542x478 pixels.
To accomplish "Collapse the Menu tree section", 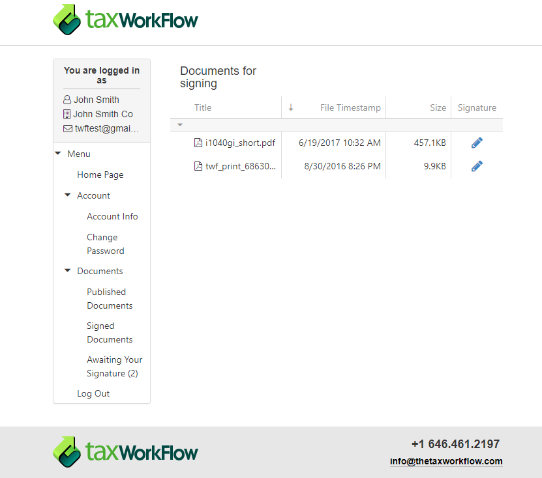I will [x=58, y=153].
